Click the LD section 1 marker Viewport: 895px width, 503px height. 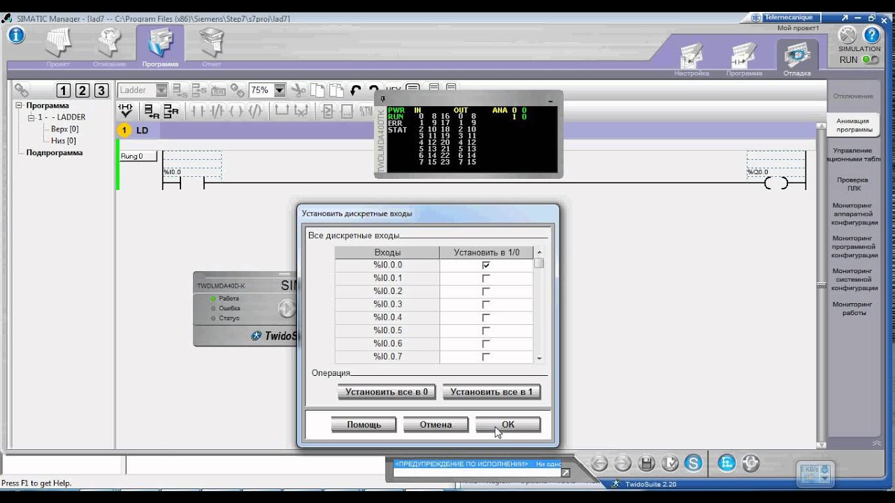tap(124, 130)
